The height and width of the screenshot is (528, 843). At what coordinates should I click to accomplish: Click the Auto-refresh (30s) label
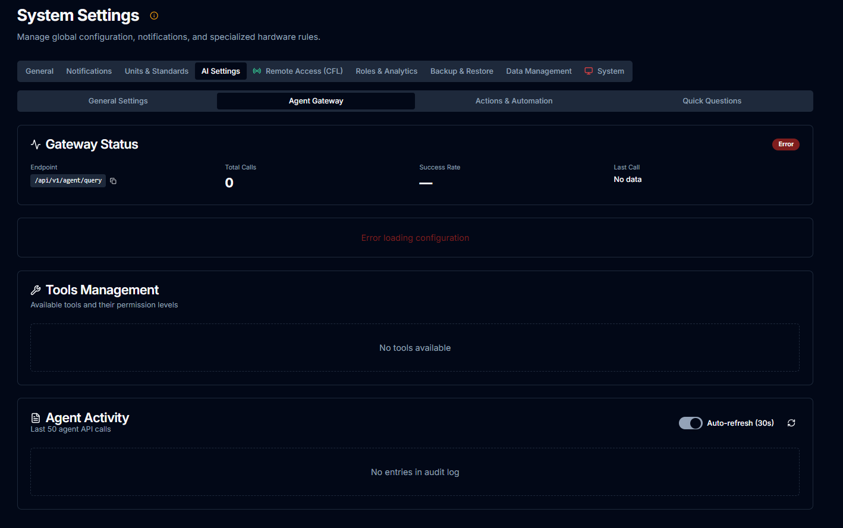pos(740,423)
